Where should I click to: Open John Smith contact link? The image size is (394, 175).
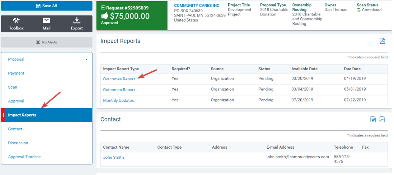(113, 158)
